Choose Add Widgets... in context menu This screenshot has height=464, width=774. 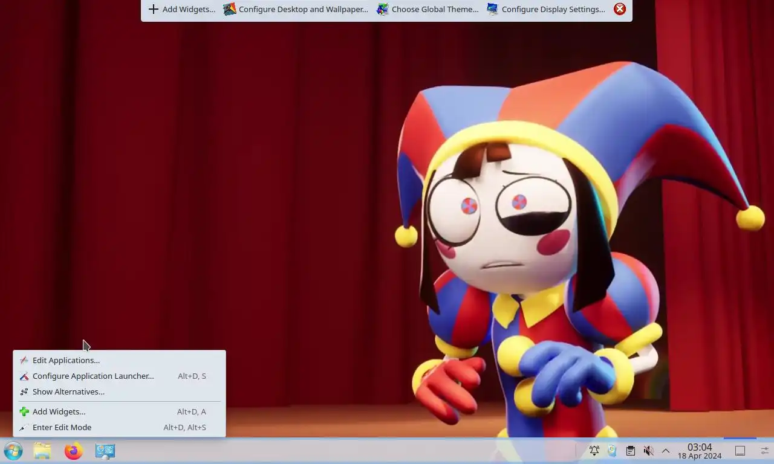[x=119, y=411]
